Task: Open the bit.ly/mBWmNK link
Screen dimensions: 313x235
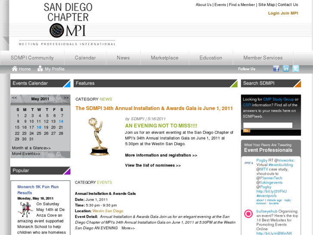Action: 274,233
